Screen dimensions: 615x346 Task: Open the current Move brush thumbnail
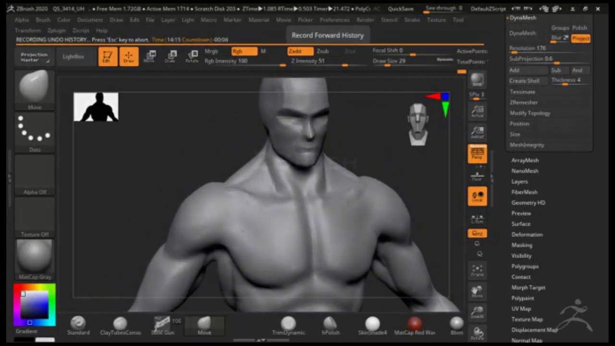click(x=35, y=89)
